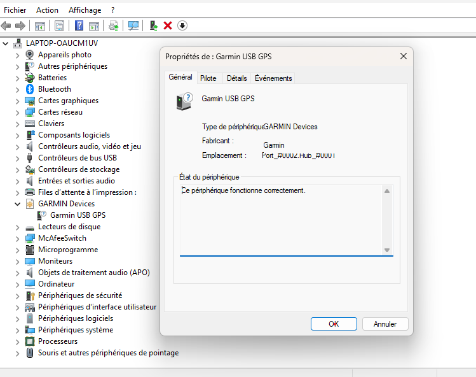This screenshot has width=476, height=377.
Task: Click the Fabricant value Garmin
Action: (x=274, y=145)
